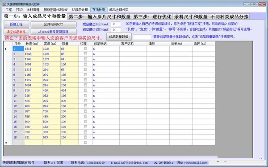Click the 客户名称 column header

(133, 44)
